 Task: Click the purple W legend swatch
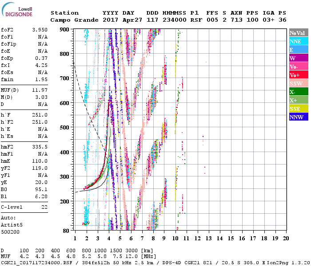click(298, 58)
